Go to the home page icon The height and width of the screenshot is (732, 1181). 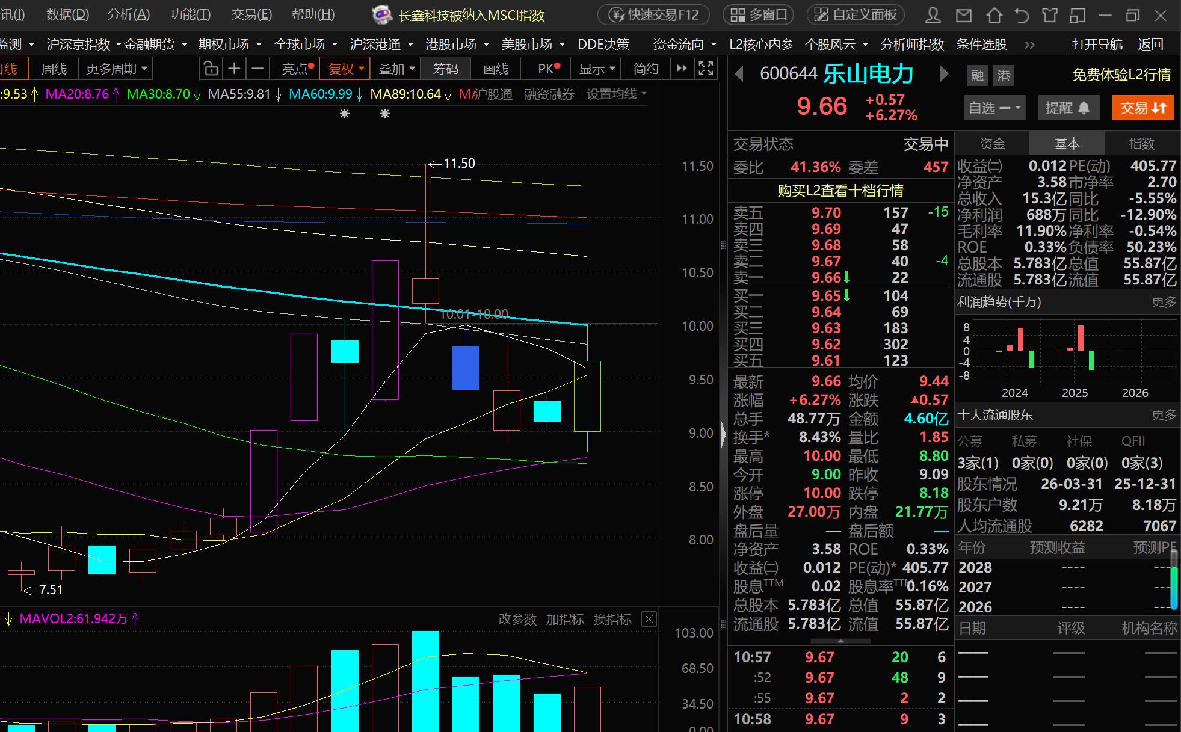(x=994, y=15)
